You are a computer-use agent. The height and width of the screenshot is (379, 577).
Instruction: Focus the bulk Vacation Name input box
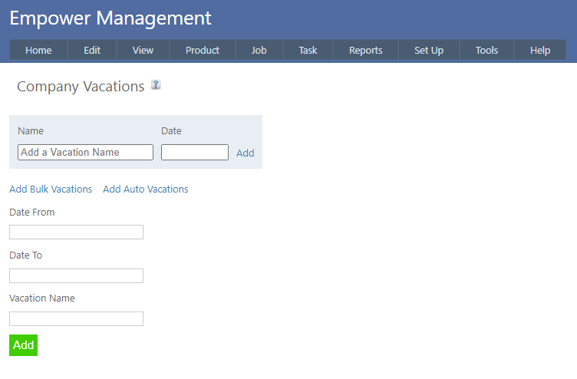pyautogui.click(x=76, y=318)
